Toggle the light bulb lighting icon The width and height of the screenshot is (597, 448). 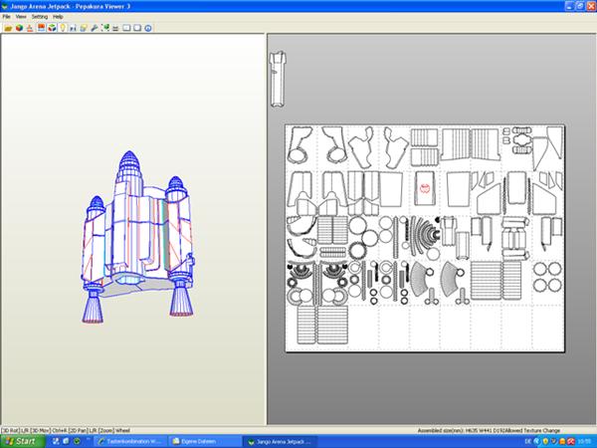62,28
